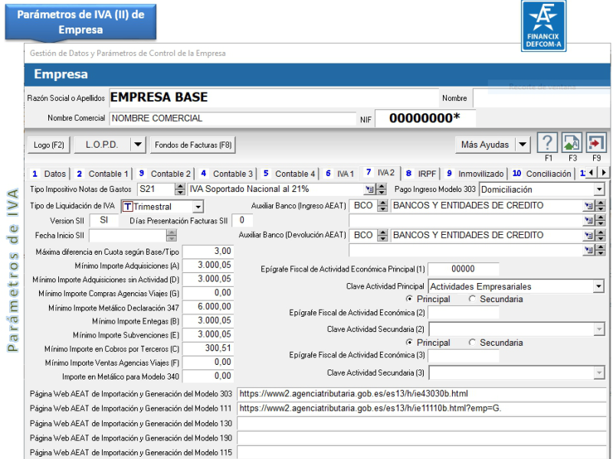613x459 pixels.
Task: Switch to the Datos tab
Action: point(49,174)
